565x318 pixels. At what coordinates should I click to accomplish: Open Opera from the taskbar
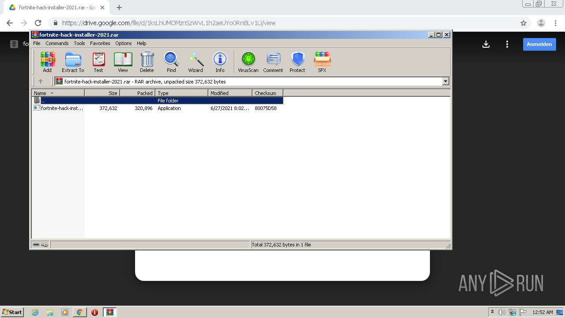pyautogui.click(x=94, y=312)
